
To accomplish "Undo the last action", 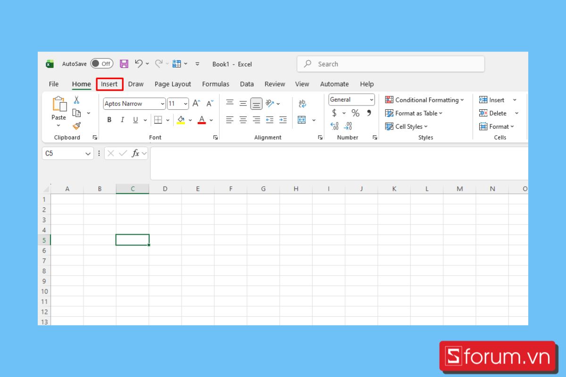I will pos(139,64).
